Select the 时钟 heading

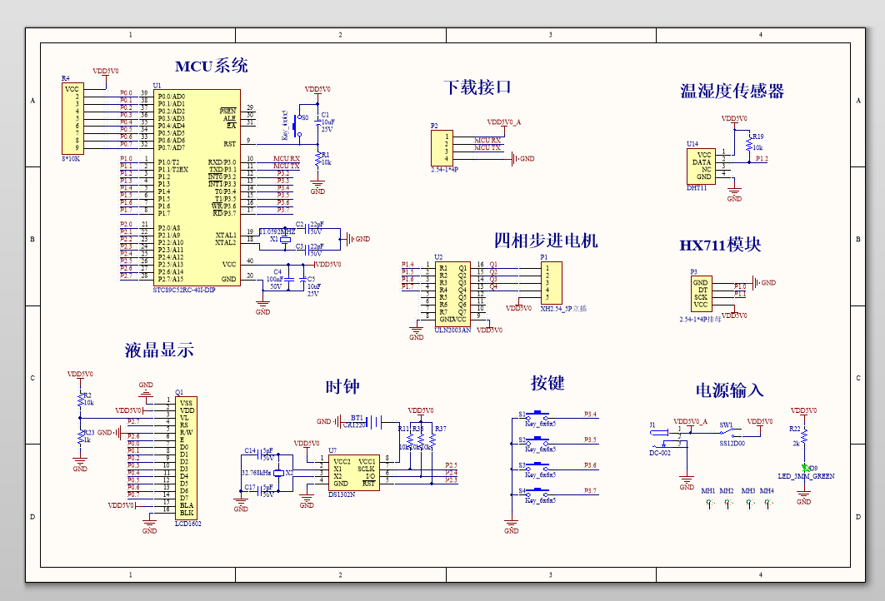pyautogui.click(x=342, y=387)
